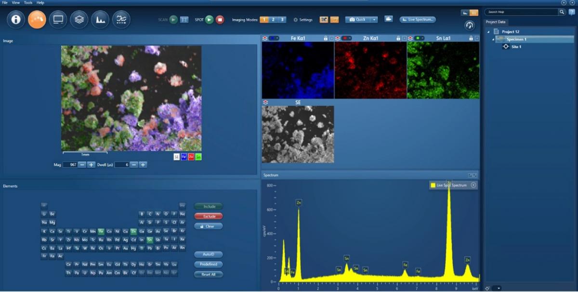Image resolution: width=578 pixels, height=292 pixels.
Task: Open the Live Spectrum panel
Action: [x=417, y=19]
